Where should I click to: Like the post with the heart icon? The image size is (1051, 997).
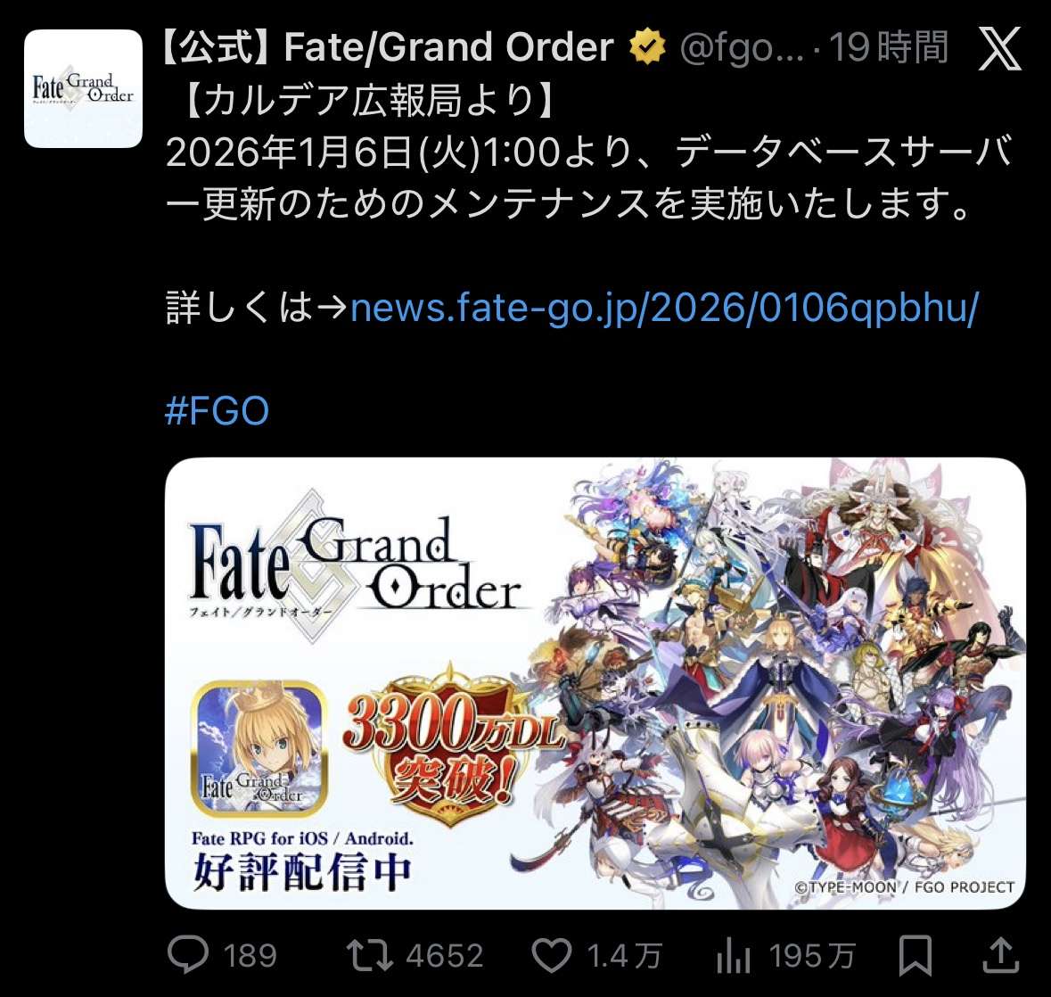(x=551, y=955)
